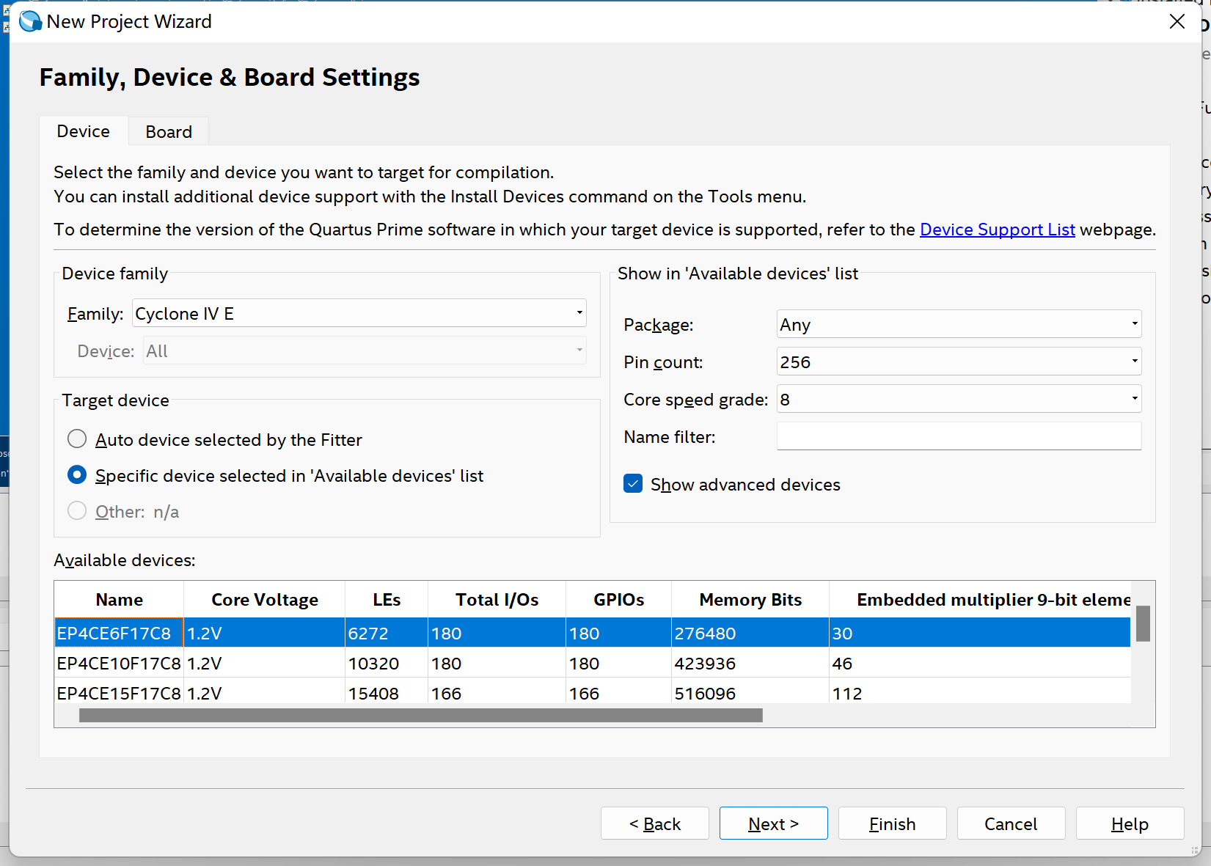Proceed with the Next button
Image resolution: width=1211 pixels, height=866 pixels.
774,823
